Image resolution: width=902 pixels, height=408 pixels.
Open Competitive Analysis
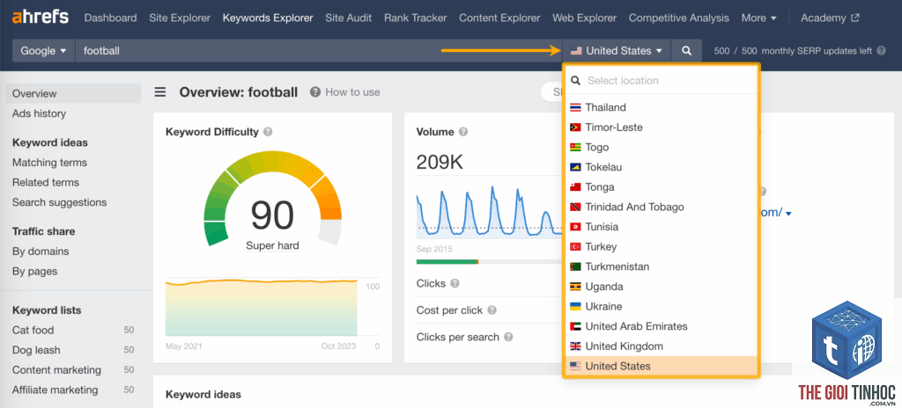click(679, 18)
